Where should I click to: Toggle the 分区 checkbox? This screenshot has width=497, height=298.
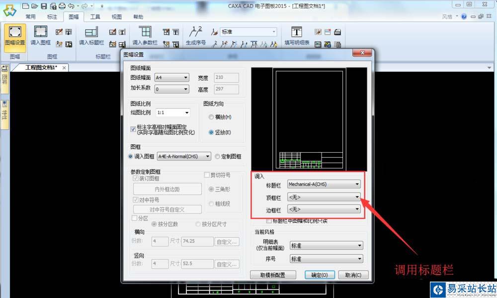(134, 218)
